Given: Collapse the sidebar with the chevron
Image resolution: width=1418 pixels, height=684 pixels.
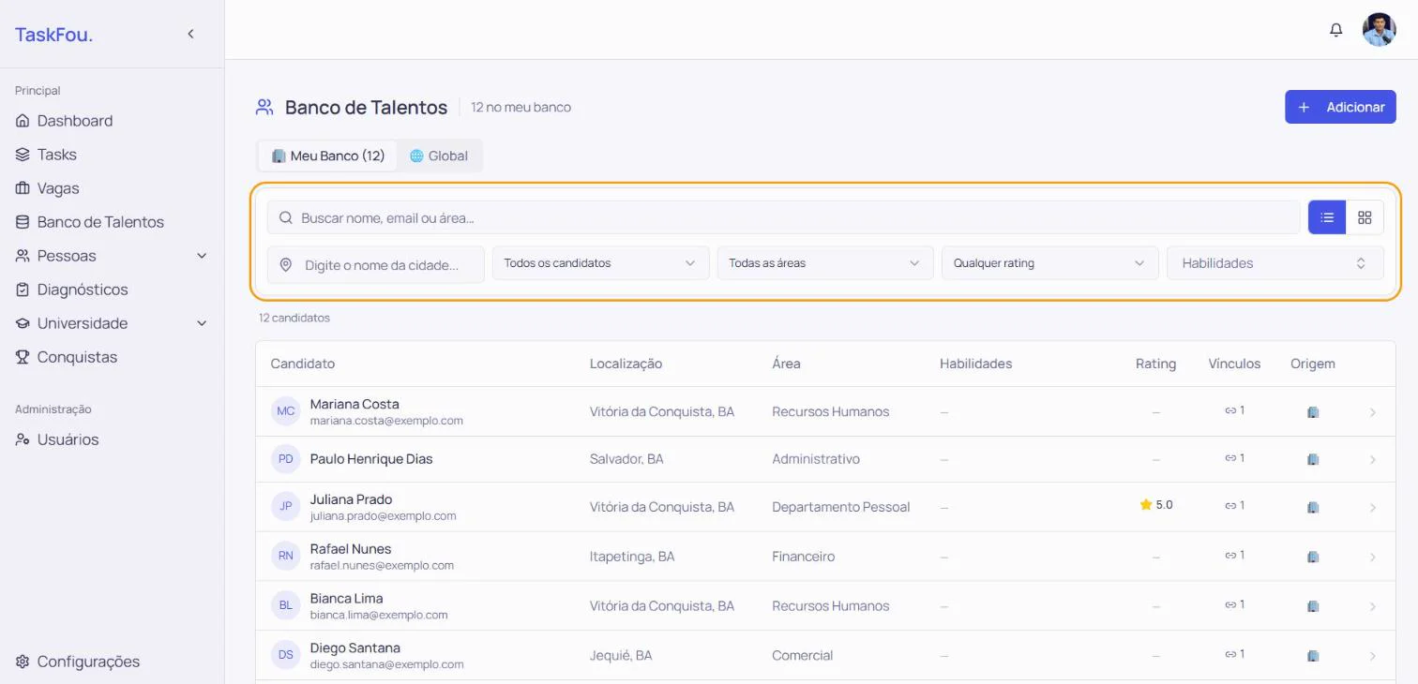Looking at the screenshot, I should 190,34.
